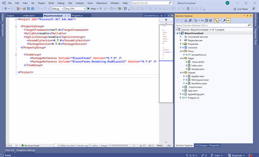
Task: Click the horizontal scrollbar of the editor
Action: 122,146
